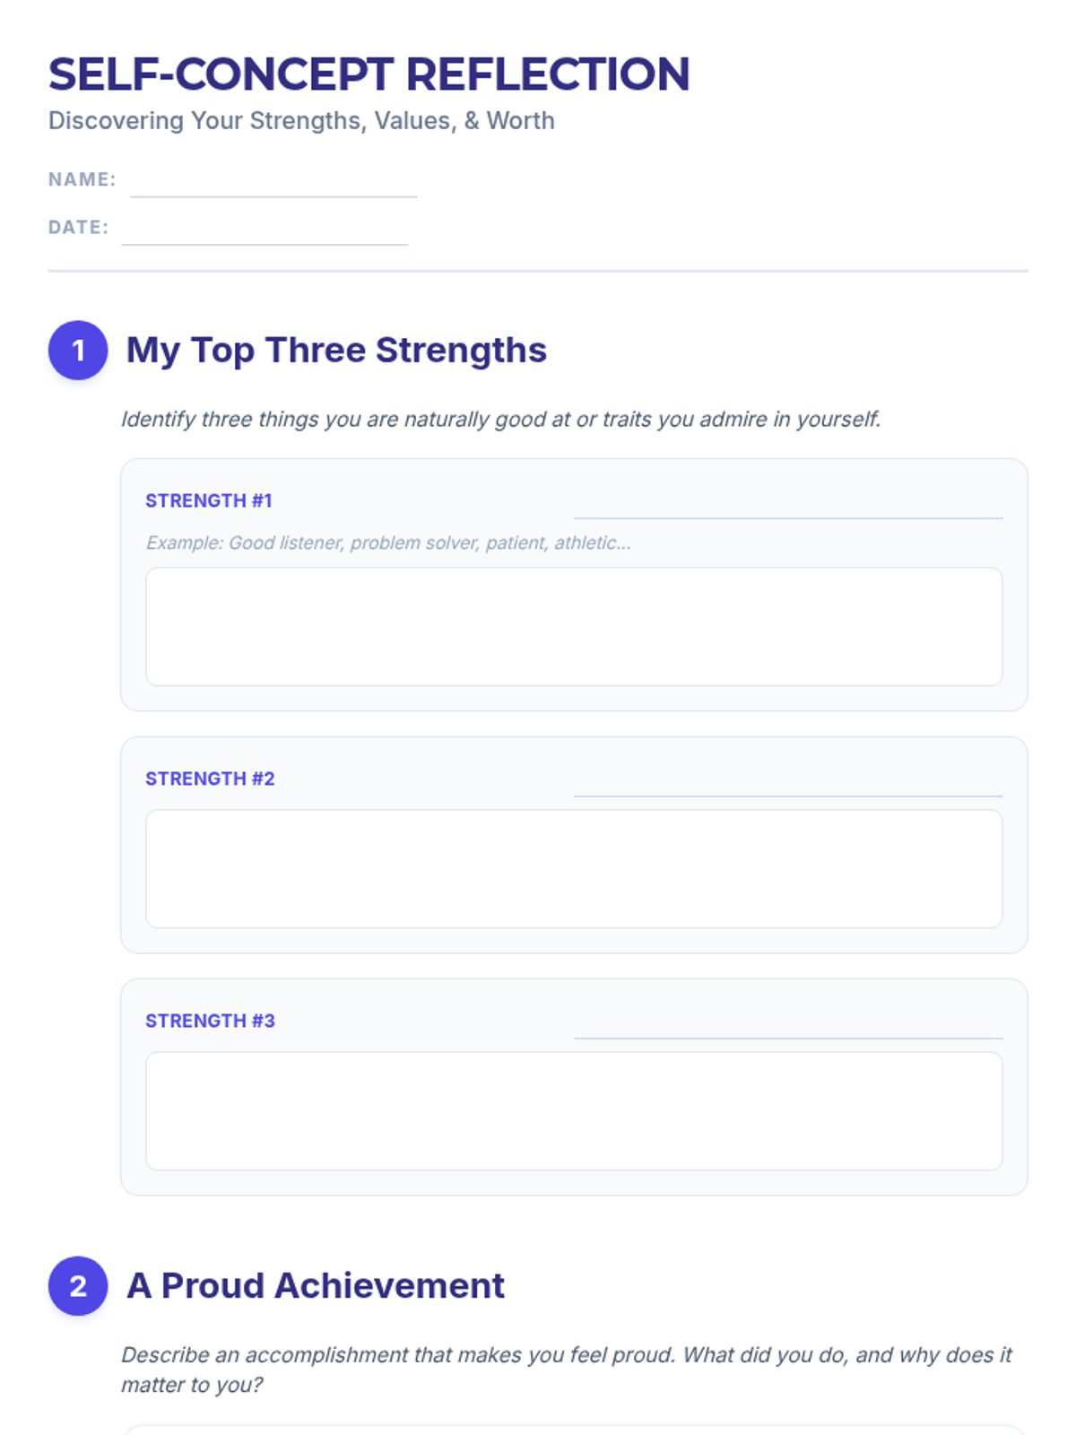The height and width of the screenshot is (1435, 1076).
Task: Click the Strength #3 description box
Action: (x=574, y=1110)
